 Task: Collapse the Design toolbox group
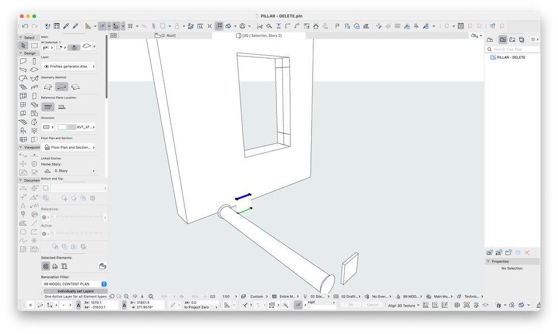click(x=21, y=53)
